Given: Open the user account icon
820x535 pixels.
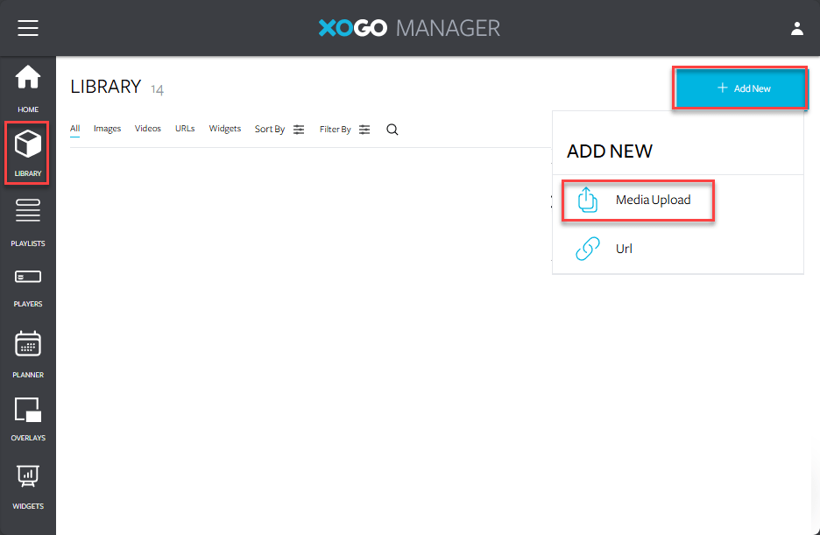Looking at the screenshot, I should [796, 28].
